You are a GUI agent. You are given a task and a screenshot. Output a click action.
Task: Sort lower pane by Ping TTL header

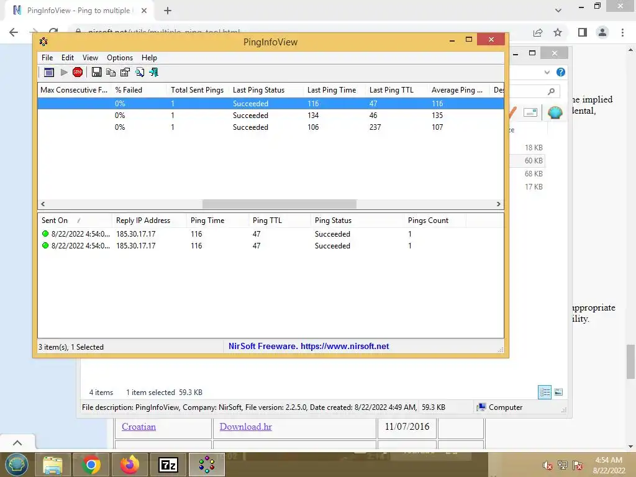click(280, 220)
